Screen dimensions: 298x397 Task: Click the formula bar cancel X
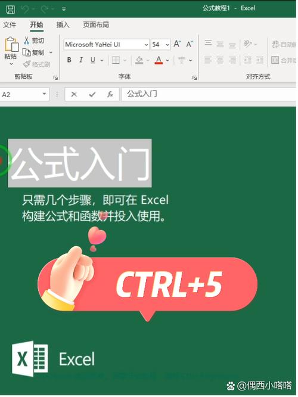[x=74, y=94]
